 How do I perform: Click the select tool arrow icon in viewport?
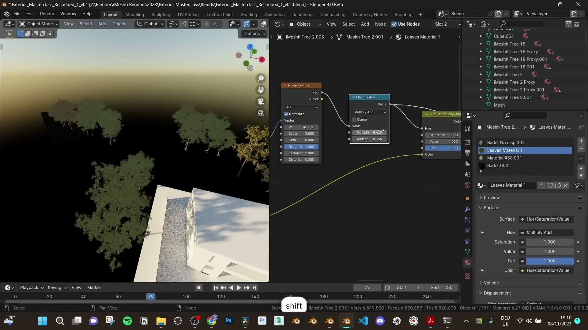(9, 34)
